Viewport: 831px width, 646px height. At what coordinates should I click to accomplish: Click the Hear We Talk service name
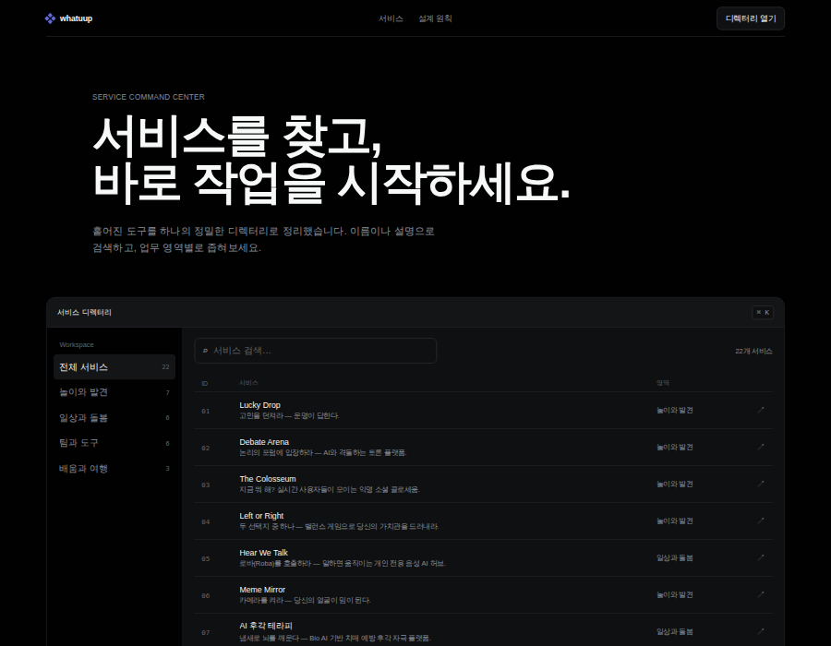click(x=263, y=553)
